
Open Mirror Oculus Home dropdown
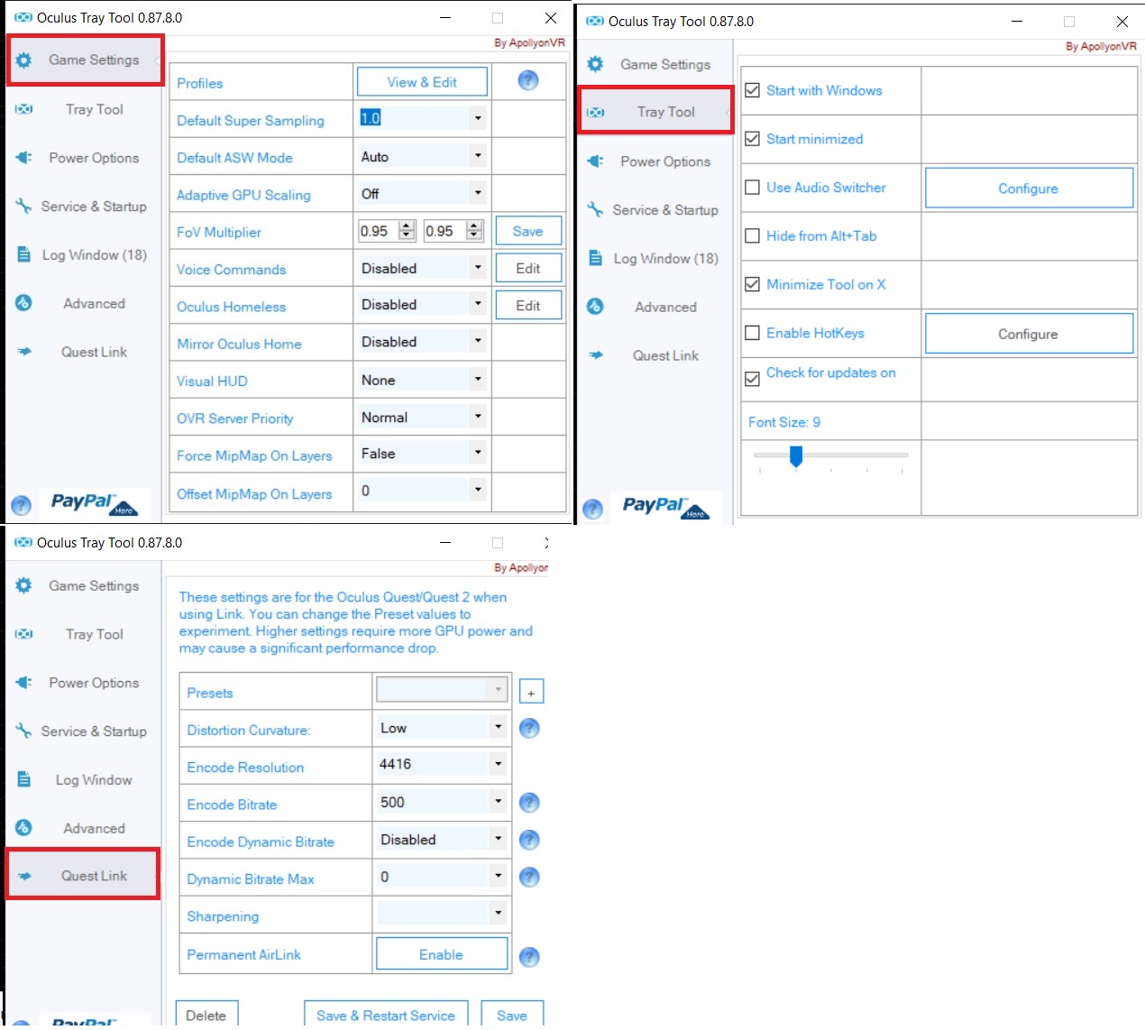coord(478,342)
